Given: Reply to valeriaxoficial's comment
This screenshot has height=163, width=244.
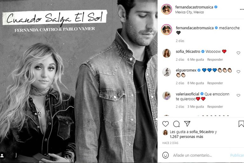Looking at the screenshot, I should point(215,107).
